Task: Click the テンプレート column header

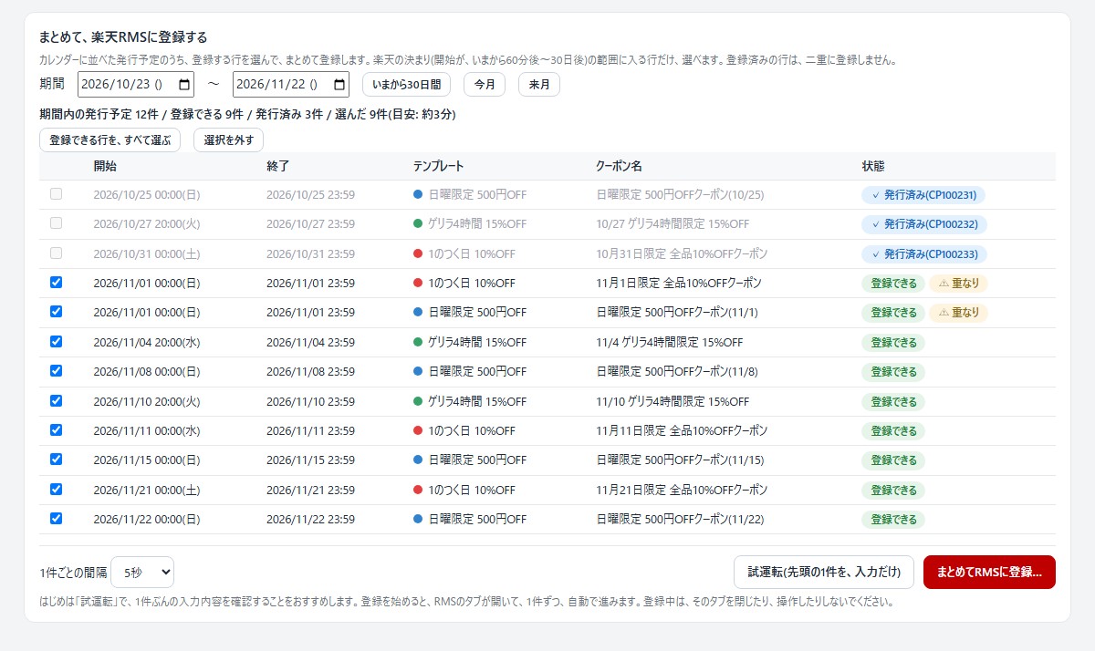Action: tap(439, 166)
